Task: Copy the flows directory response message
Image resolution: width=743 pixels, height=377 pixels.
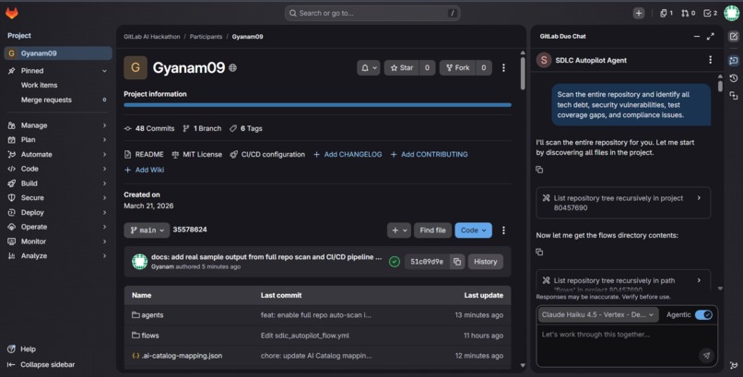Action: (x=539, y=252)
